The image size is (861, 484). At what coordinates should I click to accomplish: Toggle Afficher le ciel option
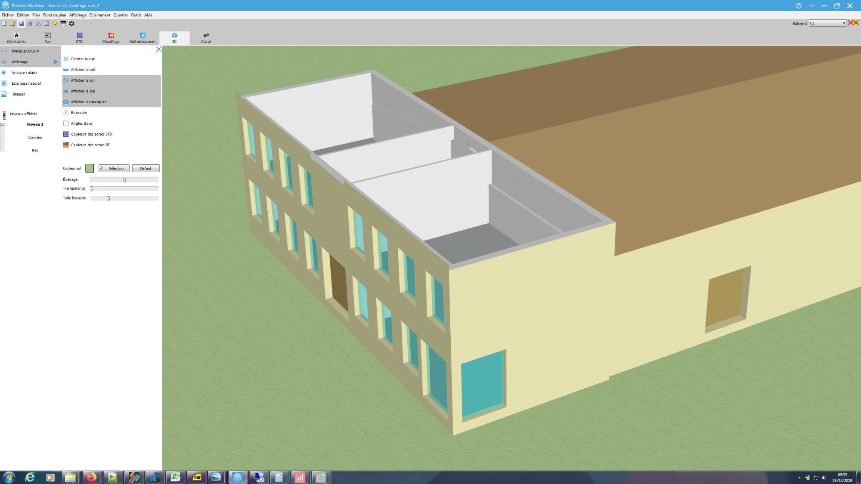point(83,91)
